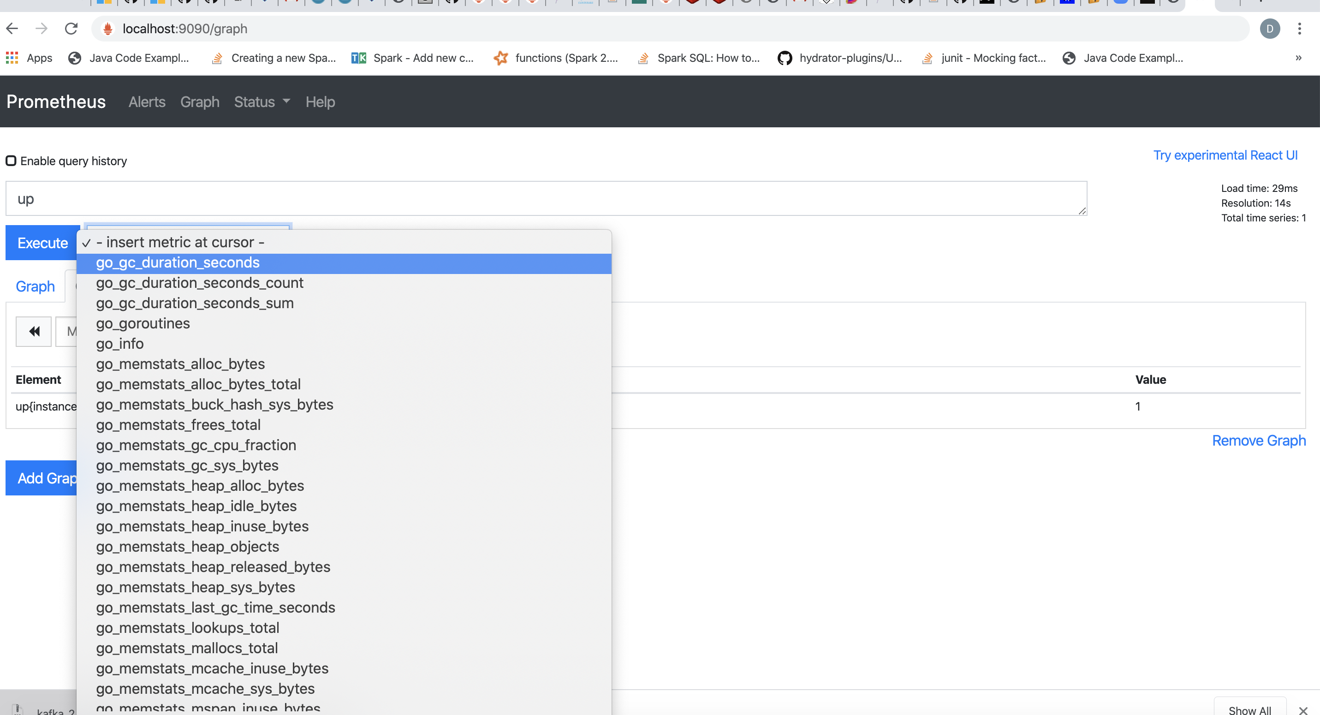The width and height of the screenshot is (1320, 715).
Task: Click the back navigation arrow
Action: pos(12,28)
